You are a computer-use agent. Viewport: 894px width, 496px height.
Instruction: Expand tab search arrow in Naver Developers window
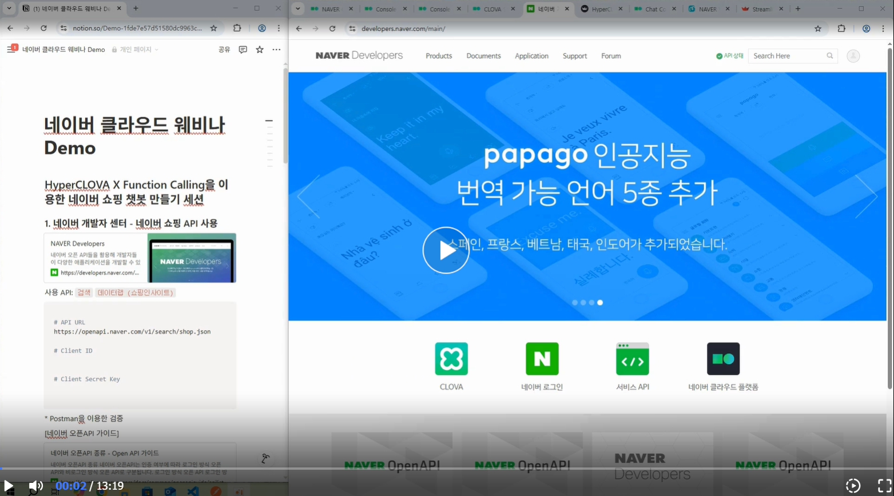pos(298,9)
